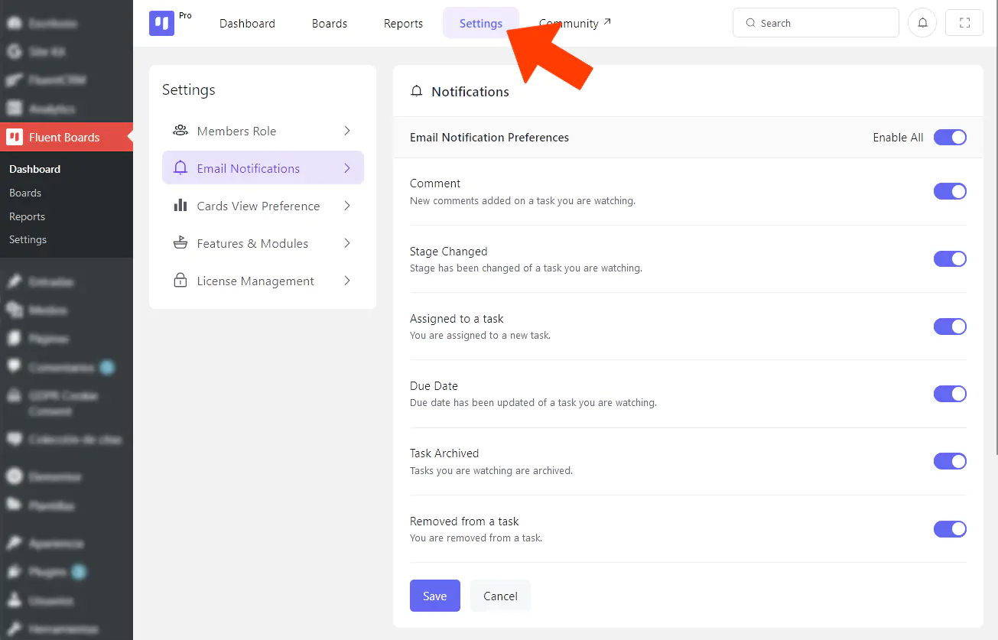Toggle the Task Archived notification switch
The height and width of the screenshot is (640, 998).
[950, 461]
